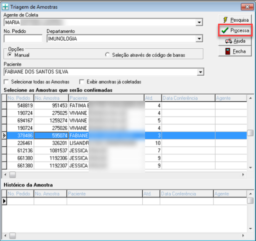Click No. Amostra column header in samples grid

(x=51, y=98)
